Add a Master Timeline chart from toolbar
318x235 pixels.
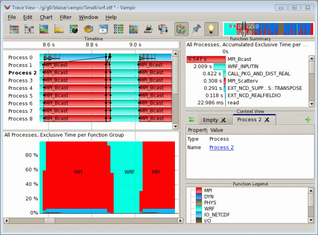click(x=14, y=29)
